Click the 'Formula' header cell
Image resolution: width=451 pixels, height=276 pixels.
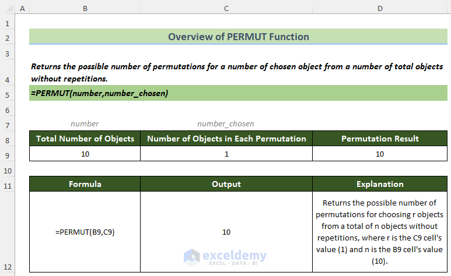point(85,184)
